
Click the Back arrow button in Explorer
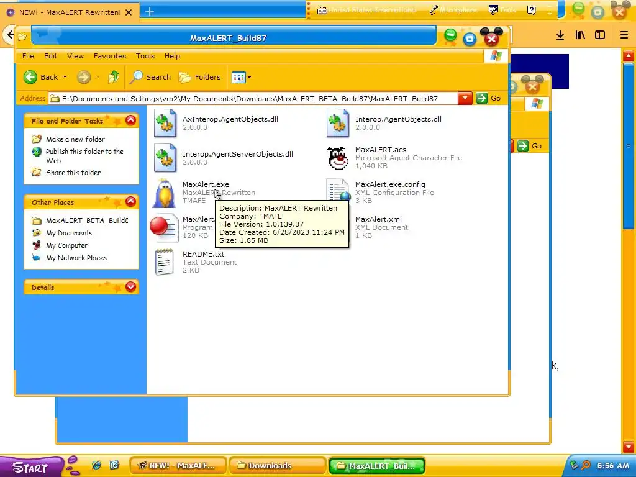click(41, 77)
